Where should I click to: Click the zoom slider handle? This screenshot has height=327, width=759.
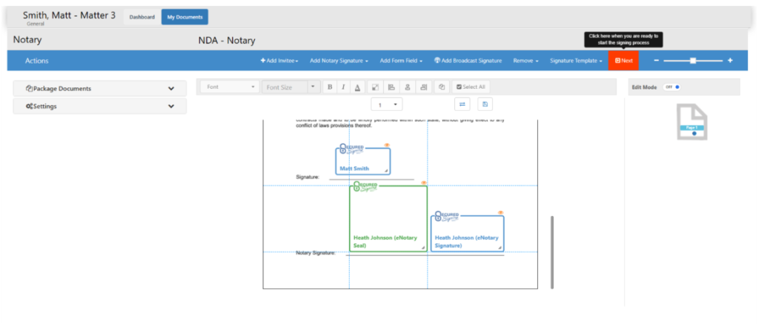693,61
